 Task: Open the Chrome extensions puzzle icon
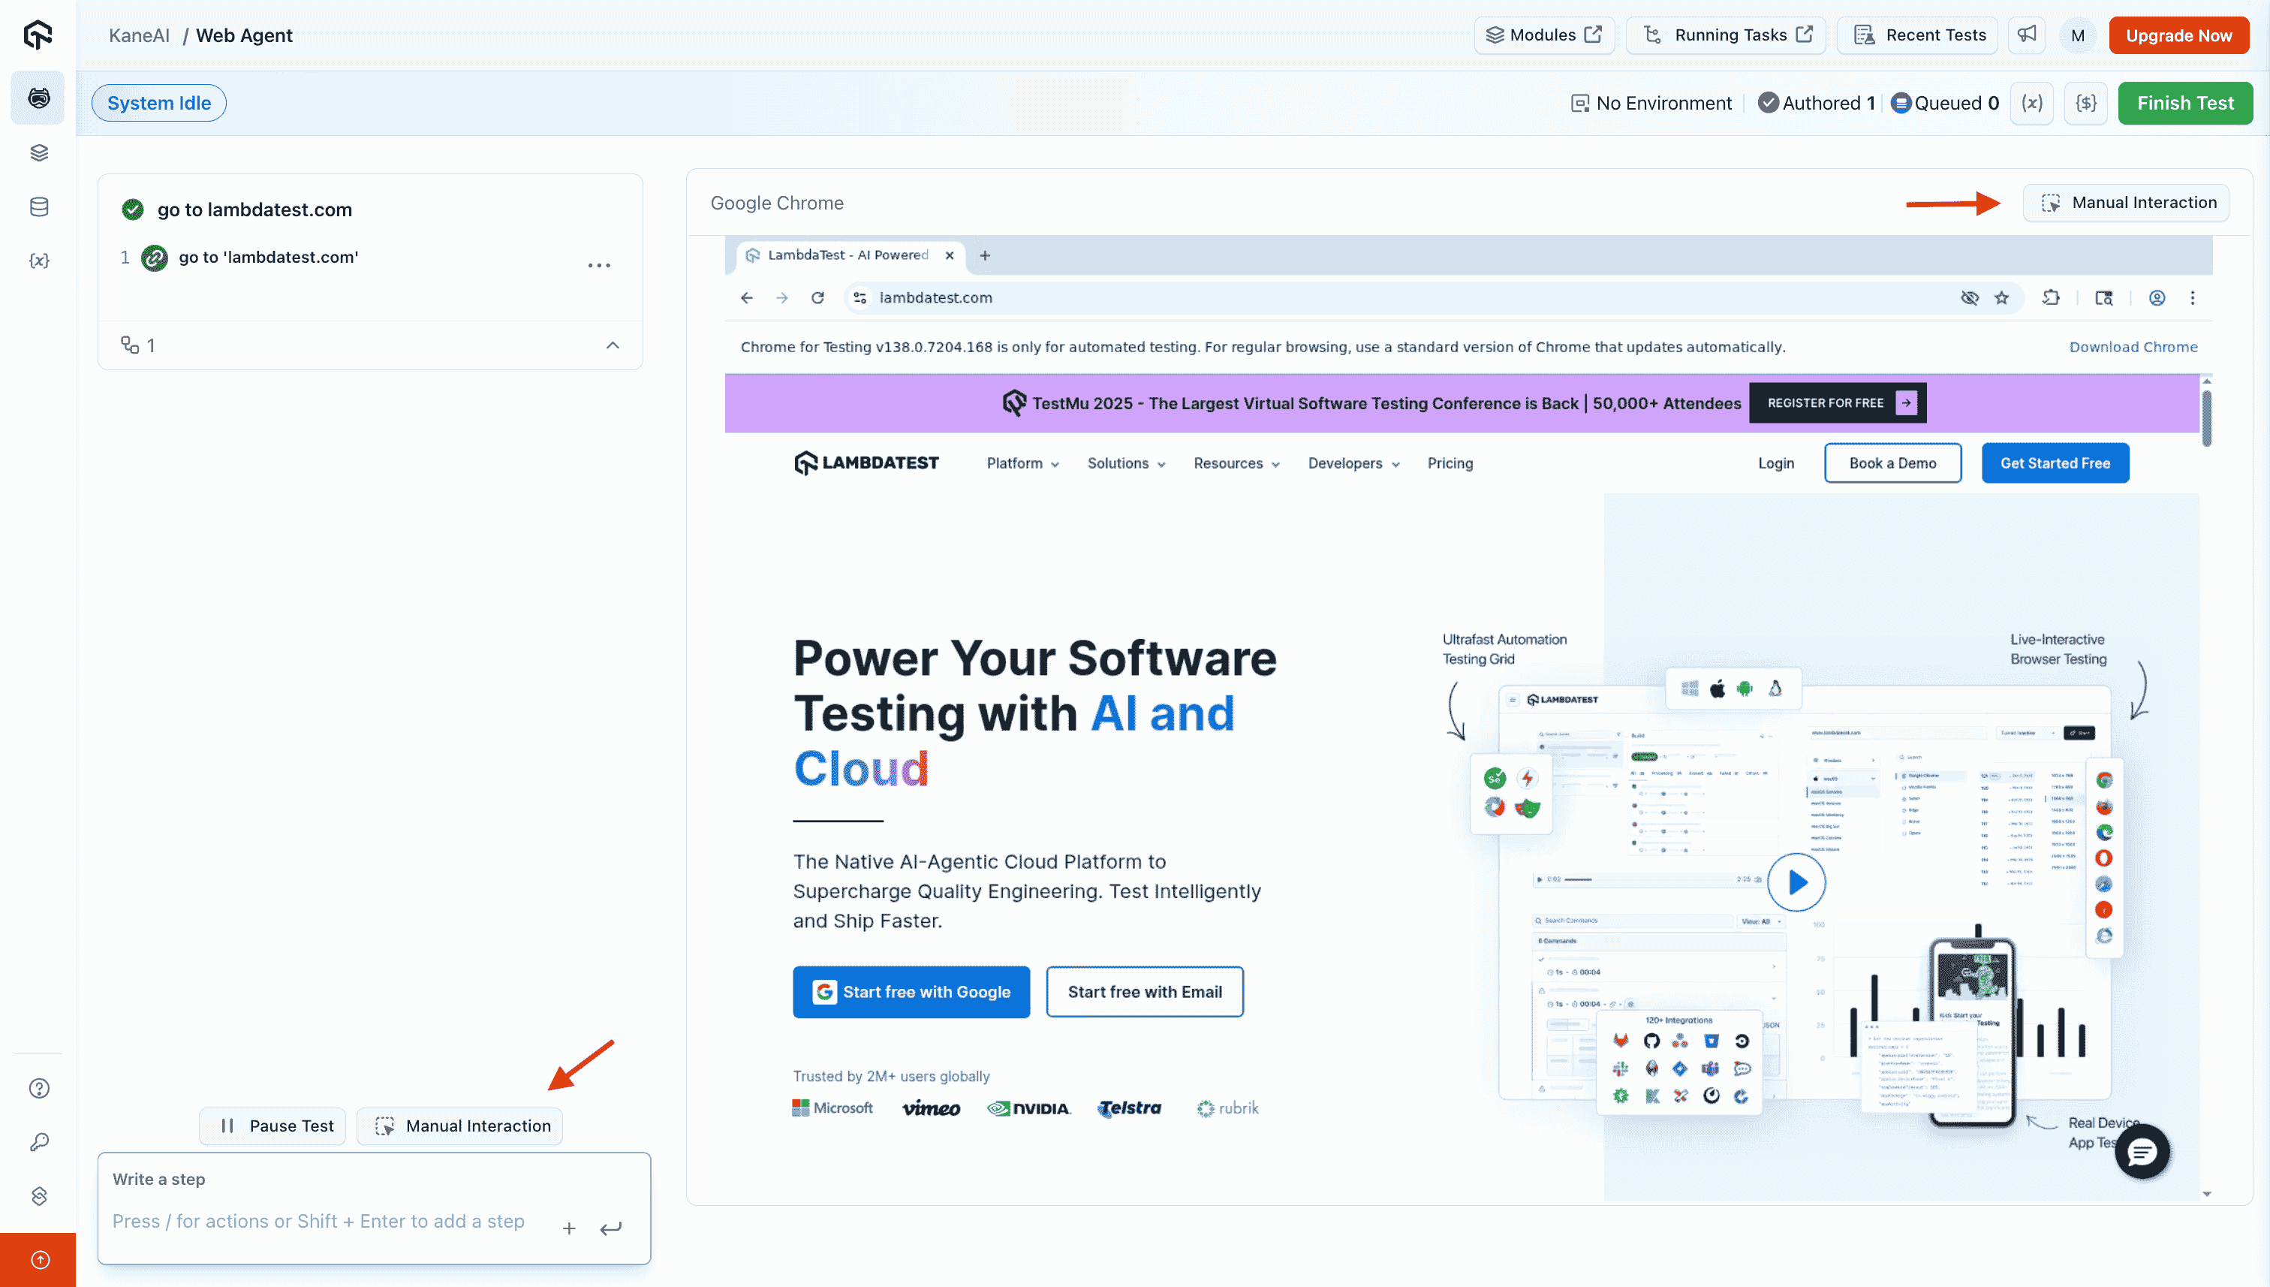coord(2051,298)
